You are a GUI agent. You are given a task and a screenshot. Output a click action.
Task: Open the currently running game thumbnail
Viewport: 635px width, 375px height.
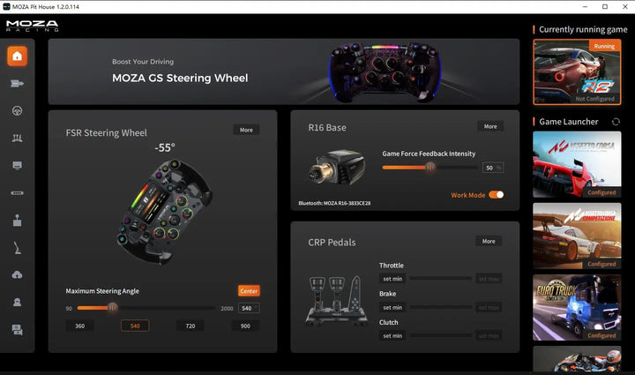coord(577,72)
